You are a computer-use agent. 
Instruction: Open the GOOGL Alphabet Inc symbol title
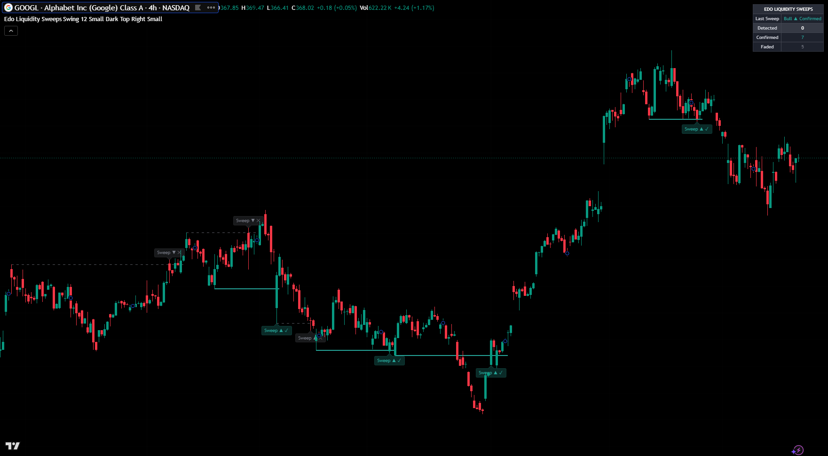pos(102,8)
